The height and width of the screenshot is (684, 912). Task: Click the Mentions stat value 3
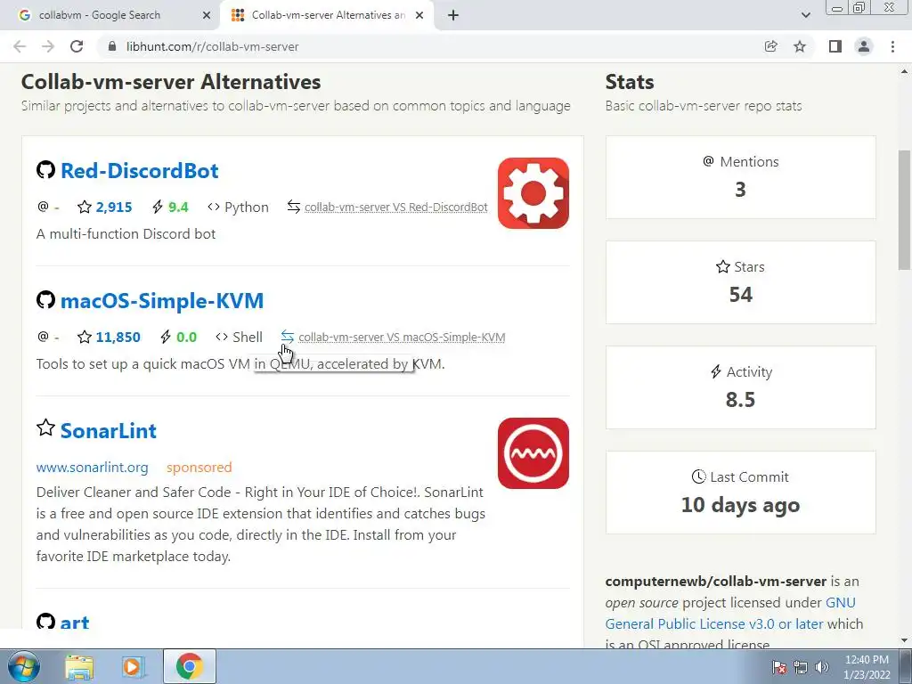coord(740,189)
